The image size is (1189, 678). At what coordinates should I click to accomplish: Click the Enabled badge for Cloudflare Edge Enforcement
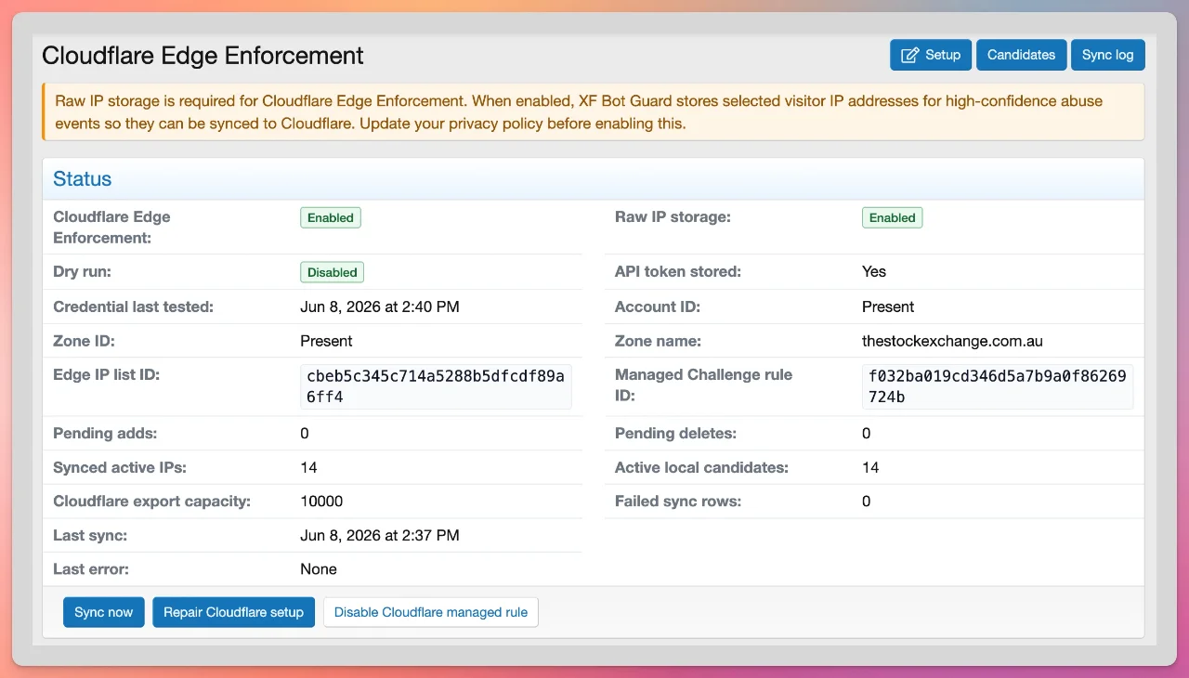pos(331,217)
